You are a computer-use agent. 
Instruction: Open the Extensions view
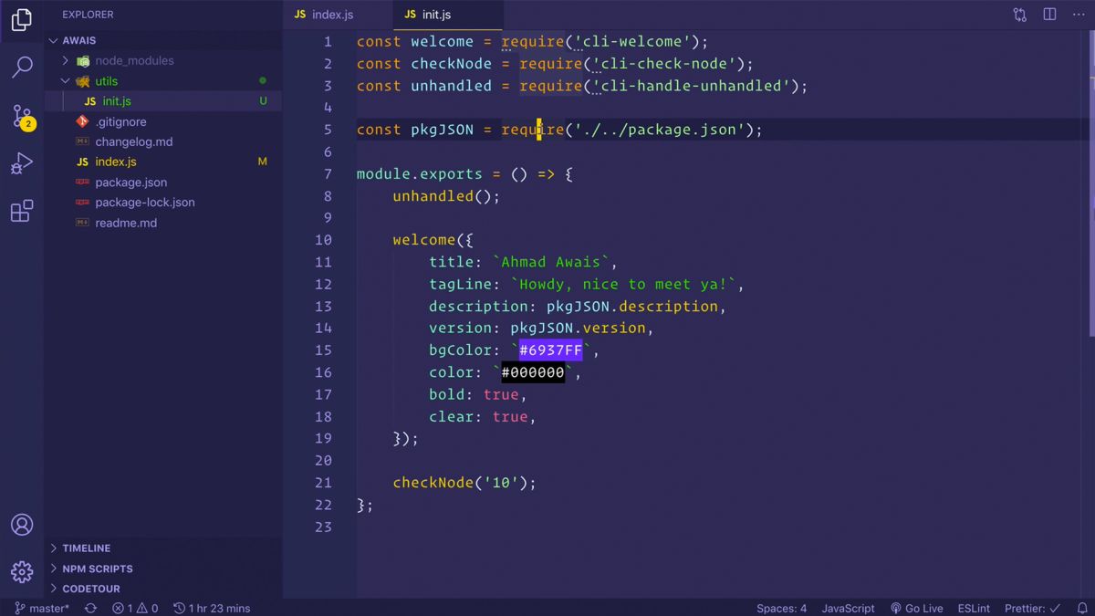click(x=22, y=210)
